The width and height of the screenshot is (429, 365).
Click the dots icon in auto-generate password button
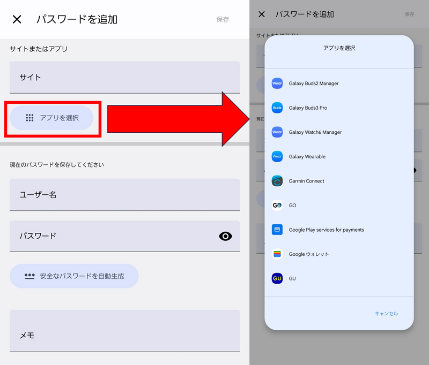(x=29, y=276)
